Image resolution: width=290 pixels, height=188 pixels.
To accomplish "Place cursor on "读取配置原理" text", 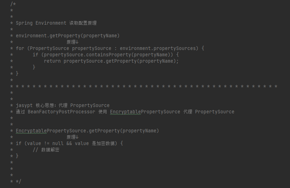I will click(83, 23).
